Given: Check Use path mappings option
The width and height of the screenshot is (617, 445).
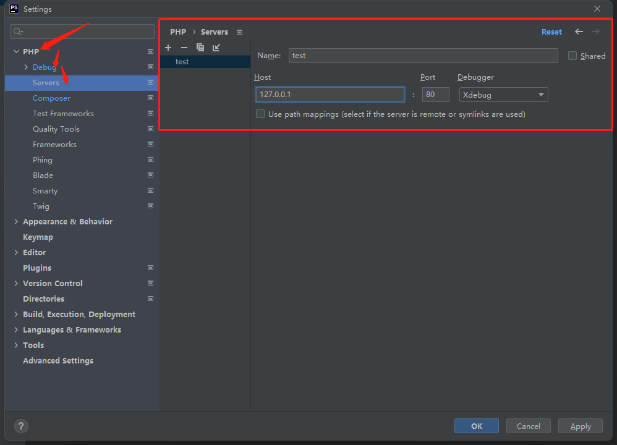Looking at the screenshot, I should (260, 114).
